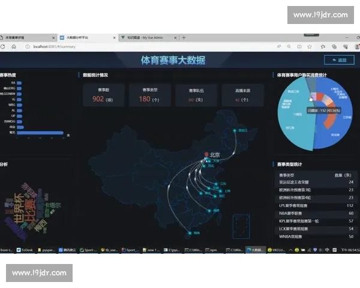Close the 大数据分析平台 tab

coord(115,38)
